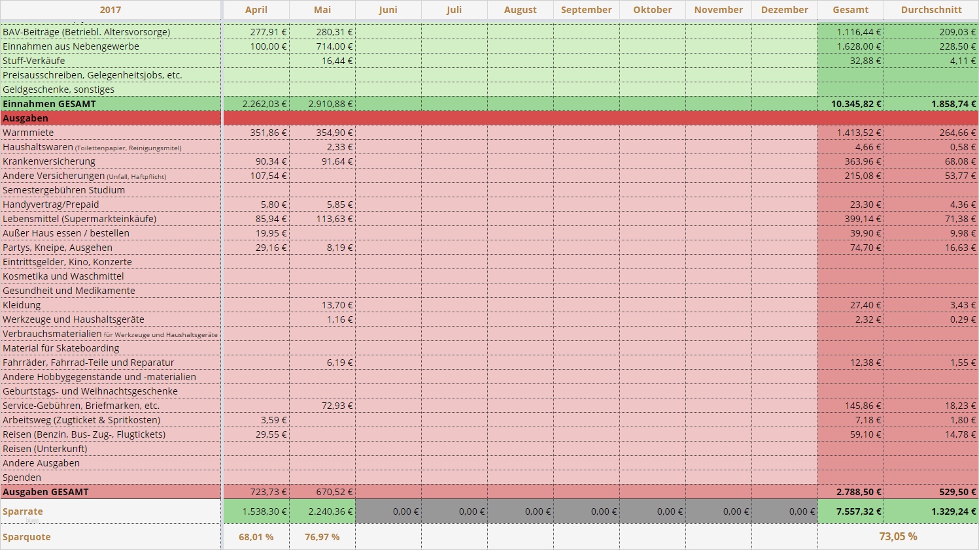Click Mai Ausgaben total 670,52 €

(334, 492)
